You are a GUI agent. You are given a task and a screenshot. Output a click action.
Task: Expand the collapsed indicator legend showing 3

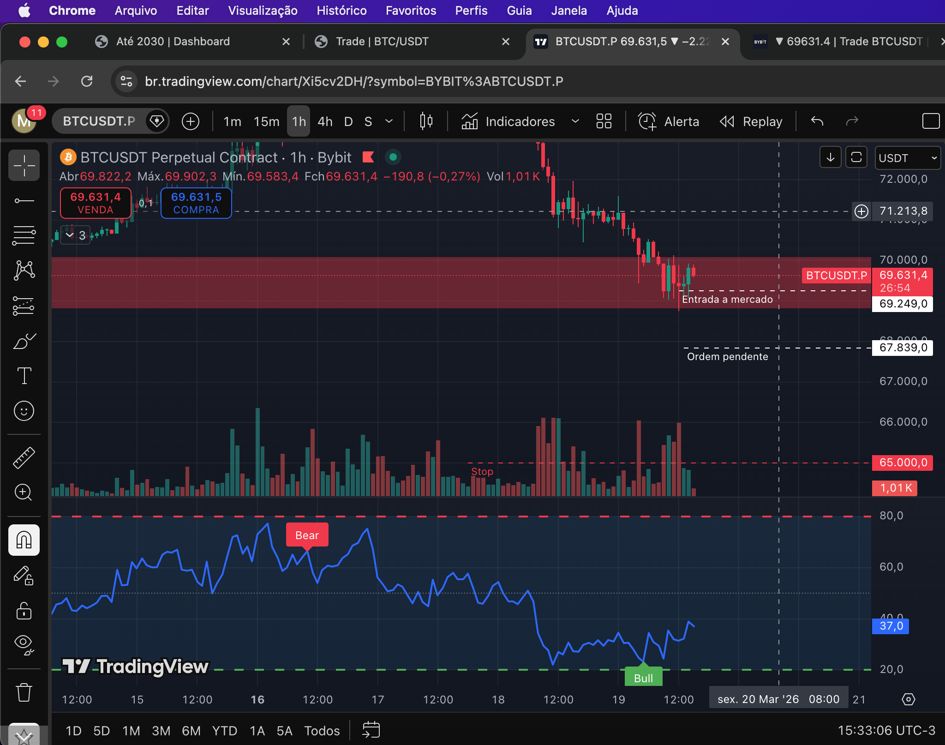click(x=75, y=235)
